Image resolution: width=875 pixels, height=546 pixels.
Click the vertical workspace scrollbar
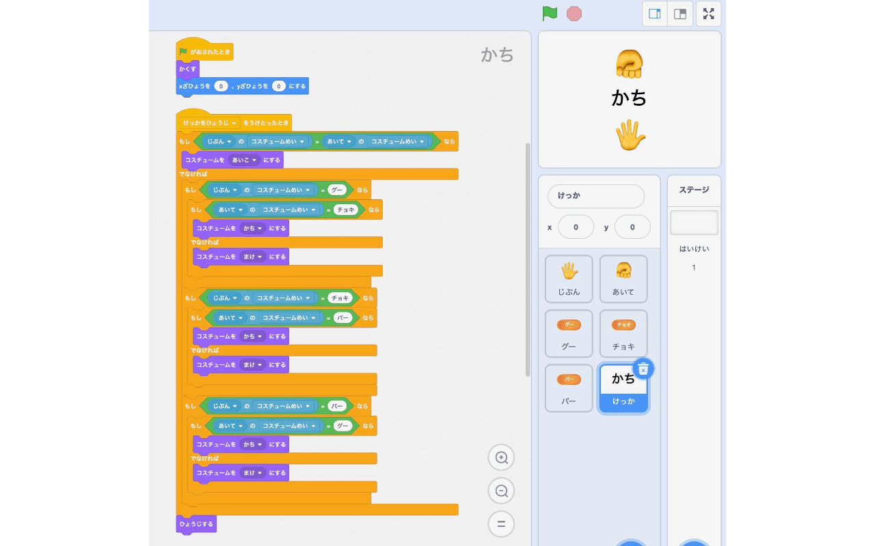[528, 259]
